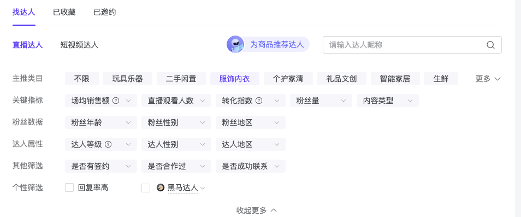
Task: Select the 不限 category option
Action: point(82,79)
